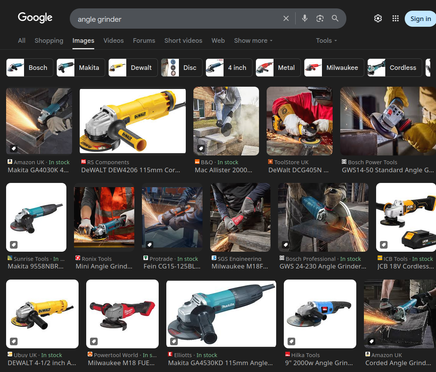The image size is (436, 372).
Task: Open search by image camera icon
Action: pyautogui.click(x=320, y=19)
